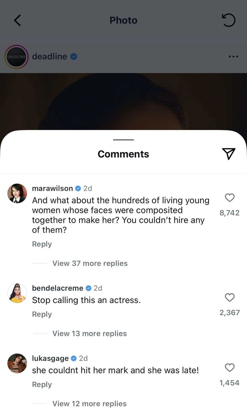
Task: Expand the 37 more replies under marawilson
Action: coord(90,263)
